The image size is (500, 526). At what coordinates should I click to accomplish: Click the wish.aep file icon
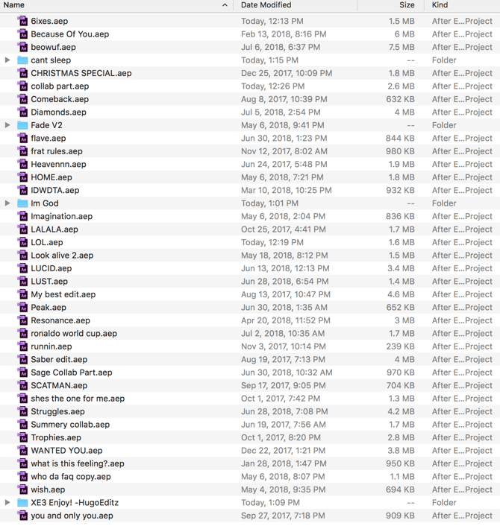point(22,489)
